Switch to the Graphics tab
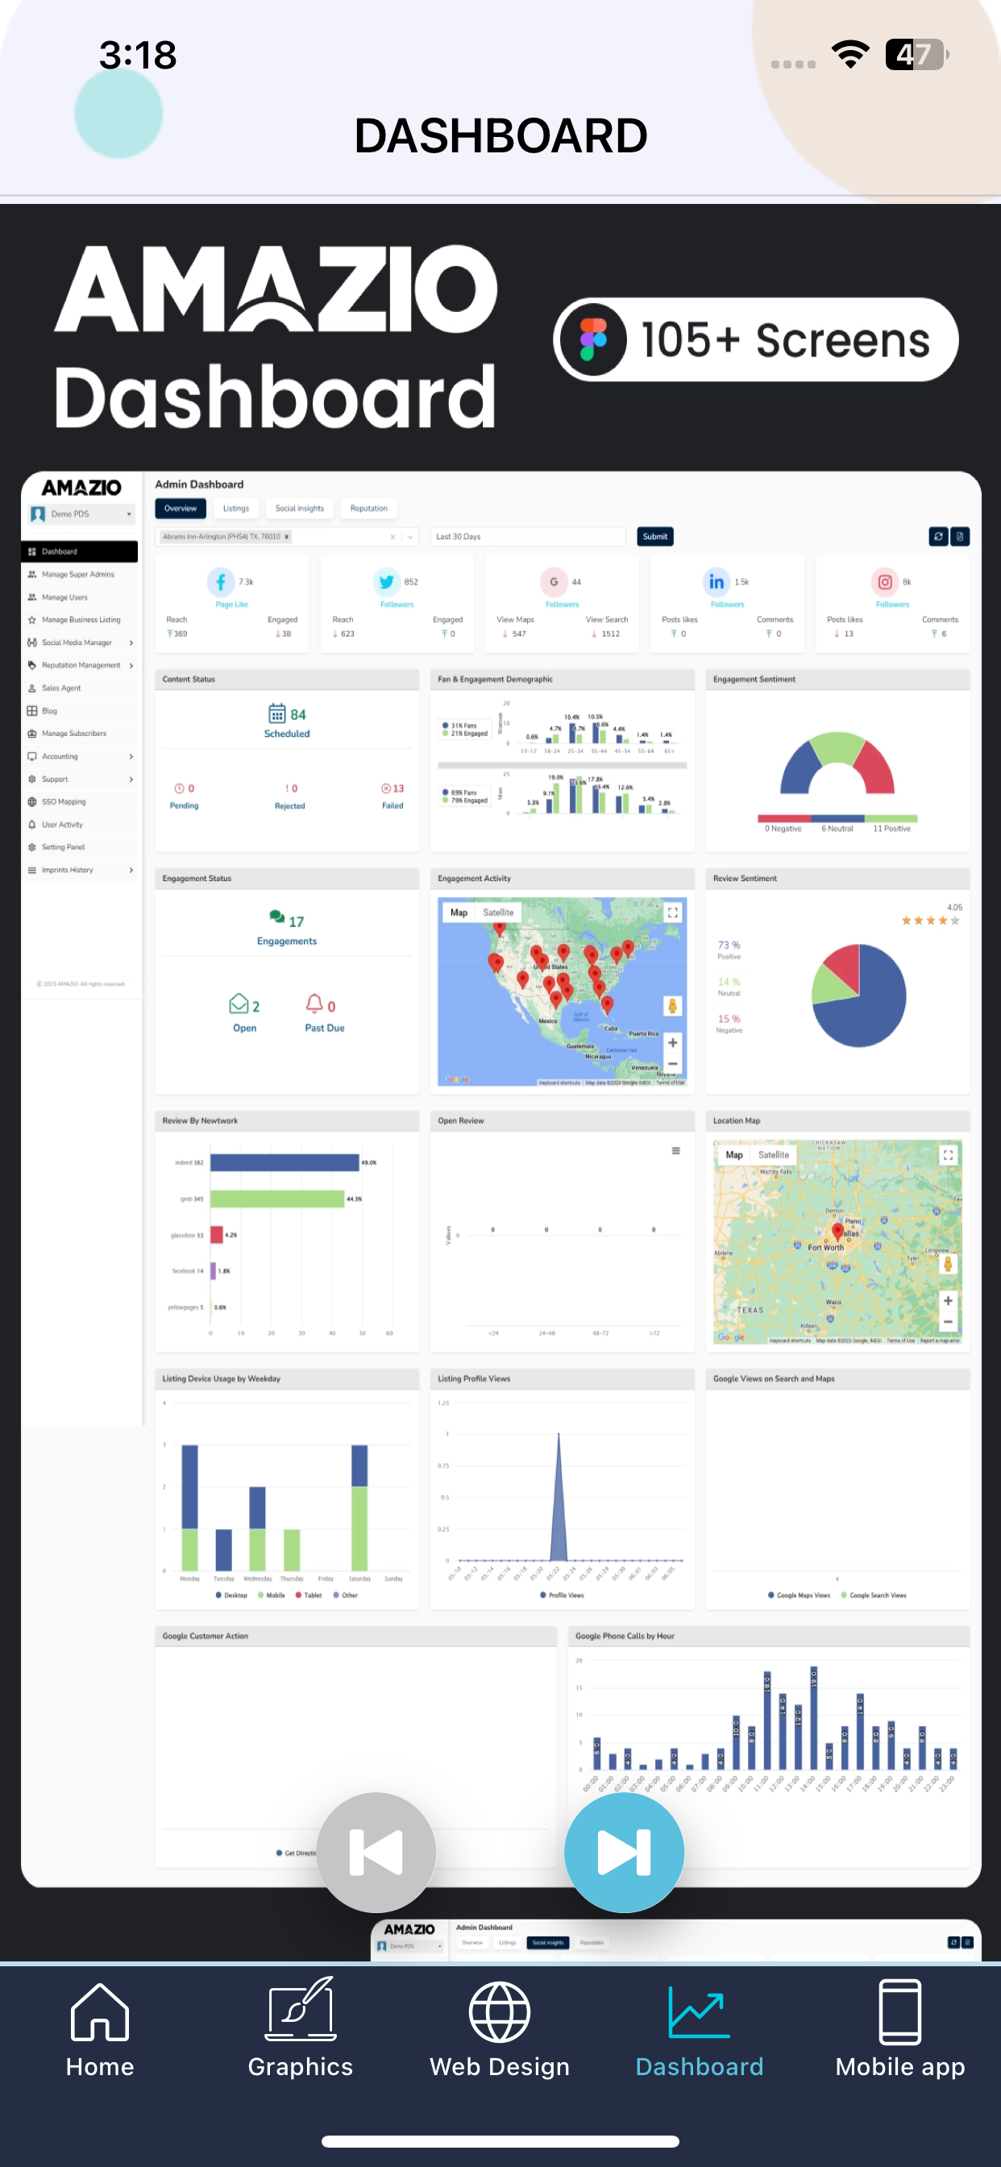The width and height of the screenshot is (1001, 2167). pyautogui.click(x=301, y=2031)
